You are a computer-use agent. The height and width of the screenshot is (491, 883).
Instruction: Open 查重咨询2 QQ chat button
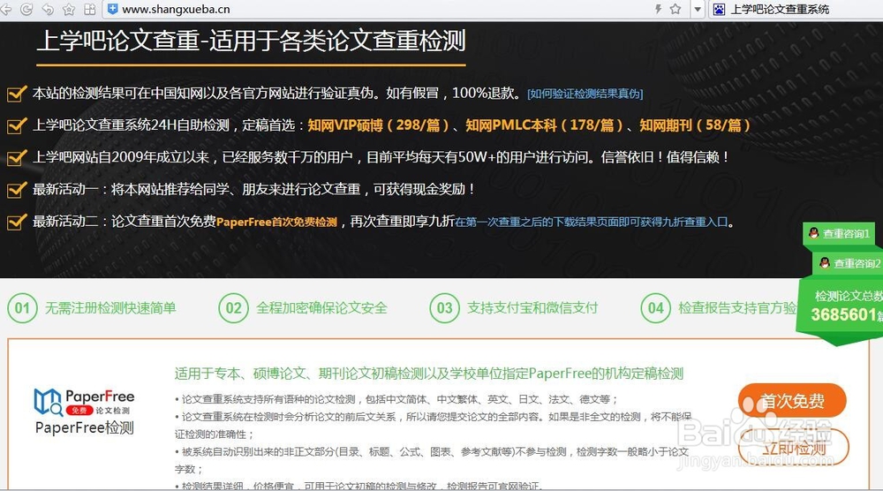(x=849, y=263)
